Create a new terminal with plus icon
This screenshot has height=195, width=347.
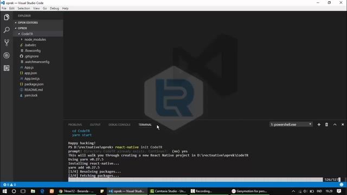(319, 125)
